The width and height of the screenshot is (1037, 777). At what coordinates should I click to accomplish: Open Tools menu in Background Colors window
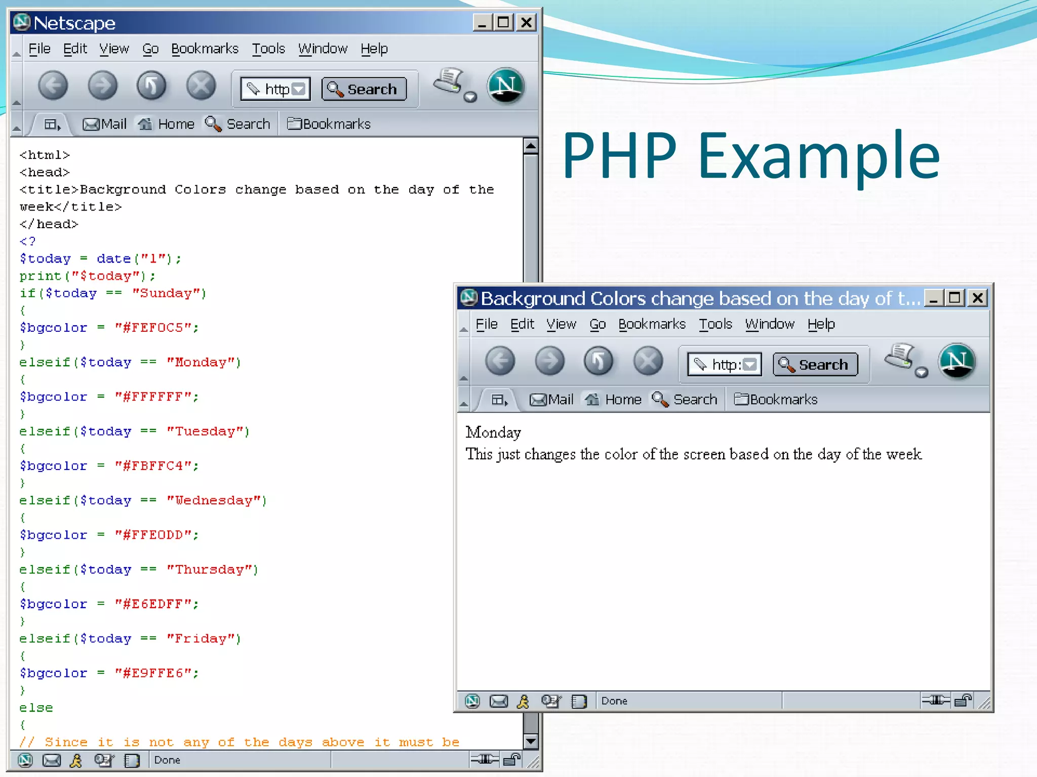tap(715, 324)
